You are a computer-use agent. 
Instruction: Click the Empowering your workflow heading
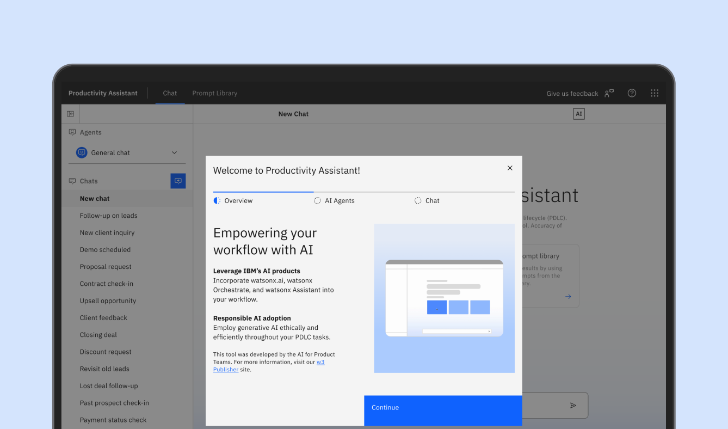(265, 241)
